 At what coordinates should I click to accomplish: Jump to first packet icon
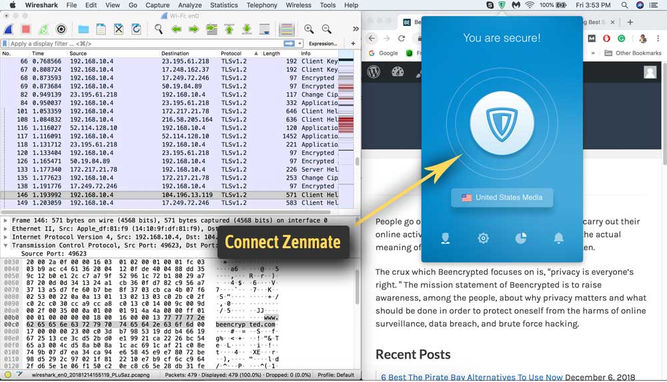229,29
